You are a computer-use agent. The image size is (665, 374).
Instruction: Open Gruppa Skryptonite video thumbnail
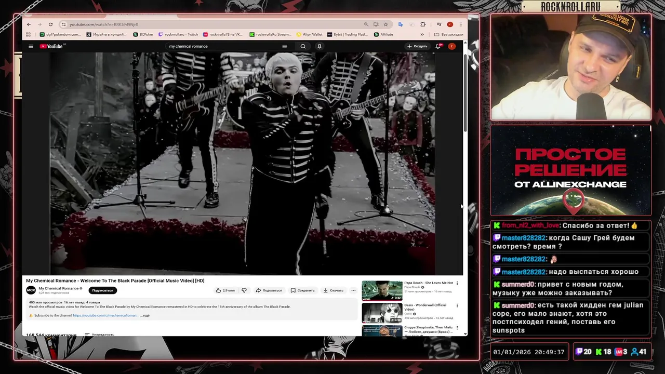pyautogui.click(x=382, y=331)
